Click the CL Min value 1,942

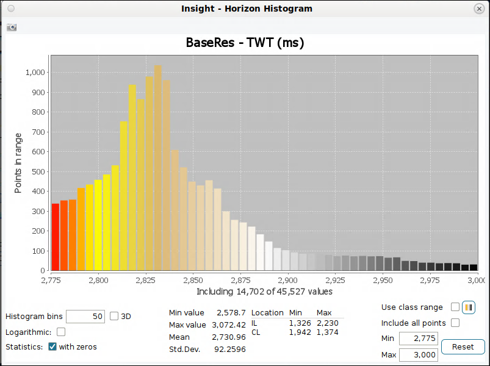(x=300, y=332)
